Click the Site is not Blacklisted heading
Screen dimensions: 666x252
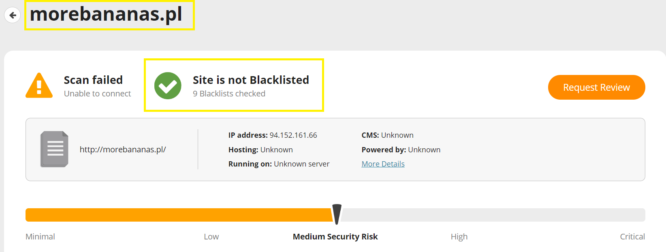251,80
